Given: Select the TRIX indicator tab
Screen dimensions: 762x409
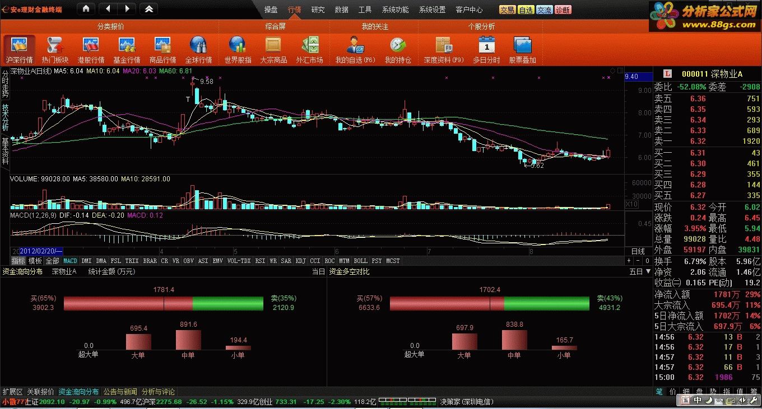Looking at the screenshot, I should point(132,261).
